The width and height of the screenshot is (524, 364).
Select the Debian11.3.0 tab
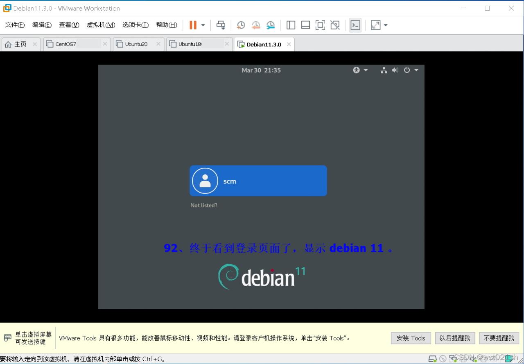click(x=264, y=44)
